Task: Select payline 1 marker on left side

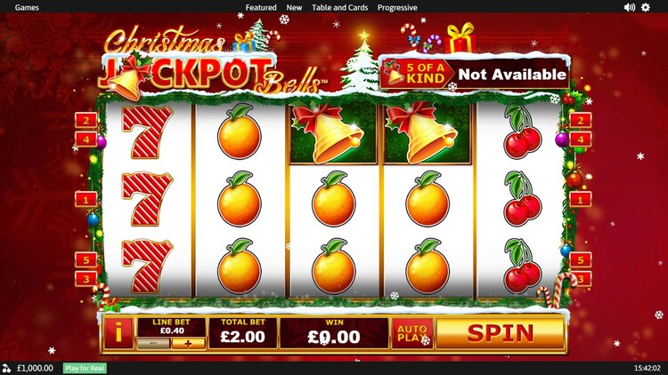Action: (x=86, y=199)
